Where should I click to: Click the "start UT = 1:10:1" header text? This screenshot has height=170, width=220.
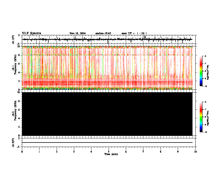coord(134,33)
